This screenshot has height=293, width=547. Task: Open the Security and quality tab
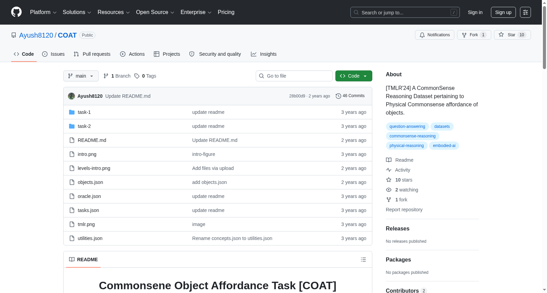(x=215, y=54)
